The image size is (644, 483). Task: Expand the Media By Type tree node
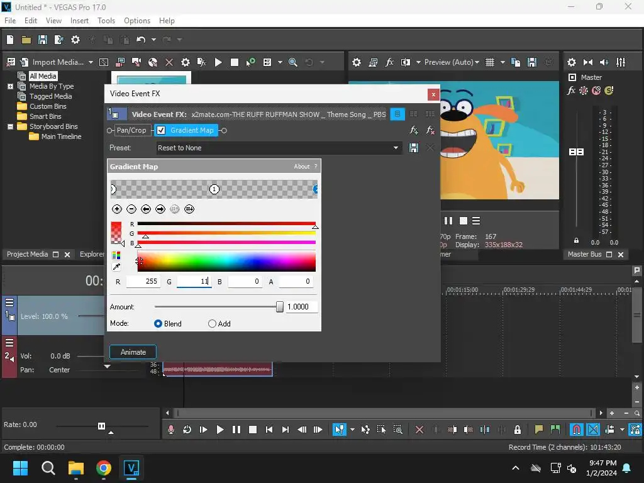10,86
